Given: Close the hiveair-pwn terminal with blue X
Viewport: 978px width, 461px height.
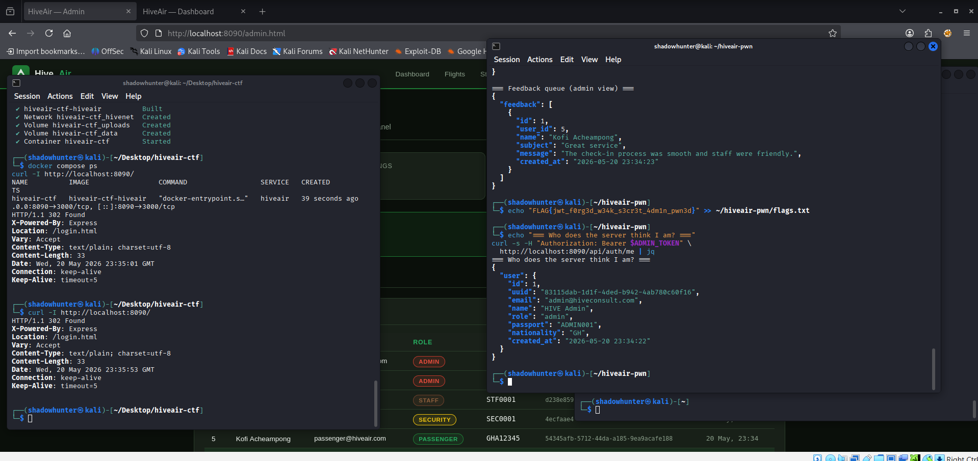Looking at the screenshot, I should coord(933,46).
